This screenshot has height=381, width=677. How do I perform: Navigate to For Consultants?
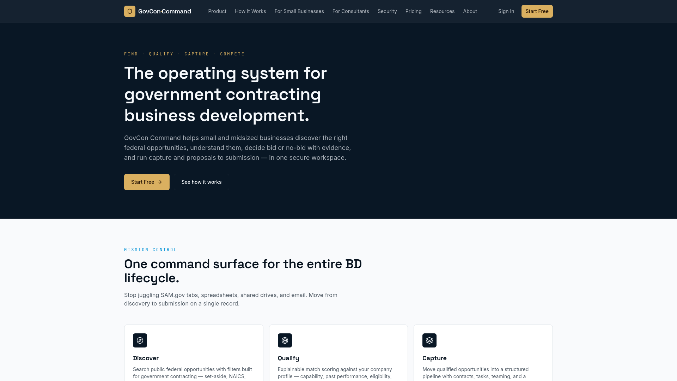(x=351, y=11)
